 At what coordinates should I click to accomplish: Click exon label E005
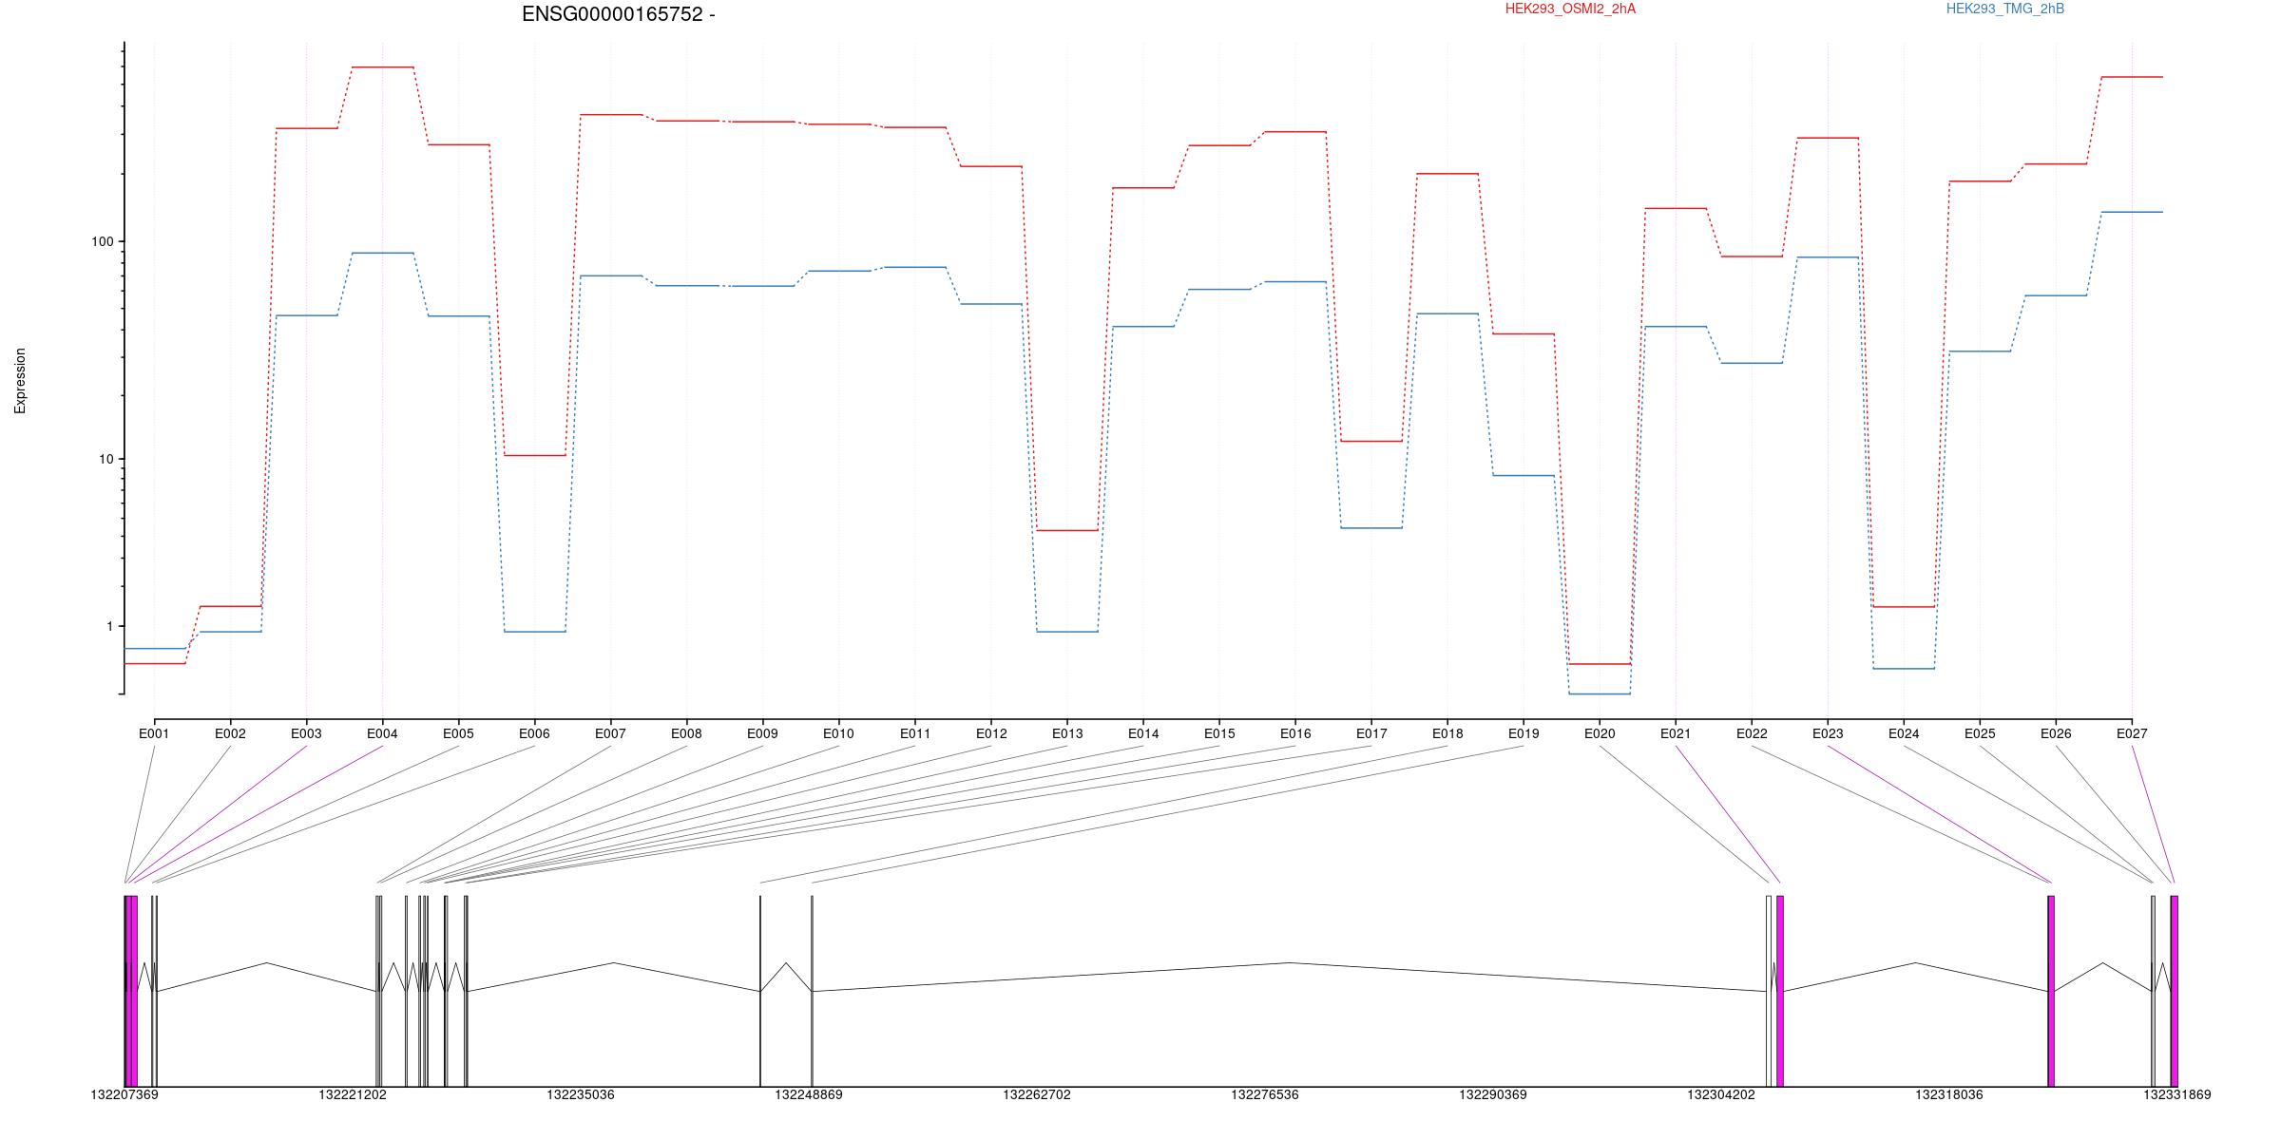pos(458,733)
